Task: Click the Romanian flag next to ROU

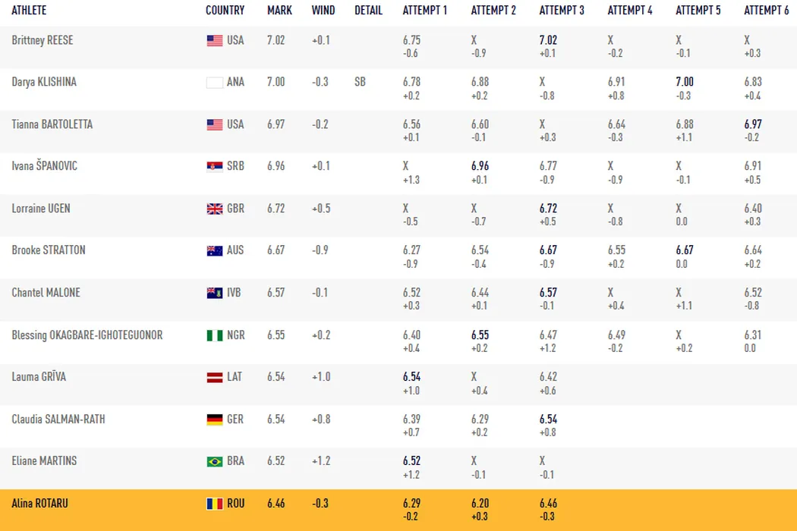Action: pos(215,503)
